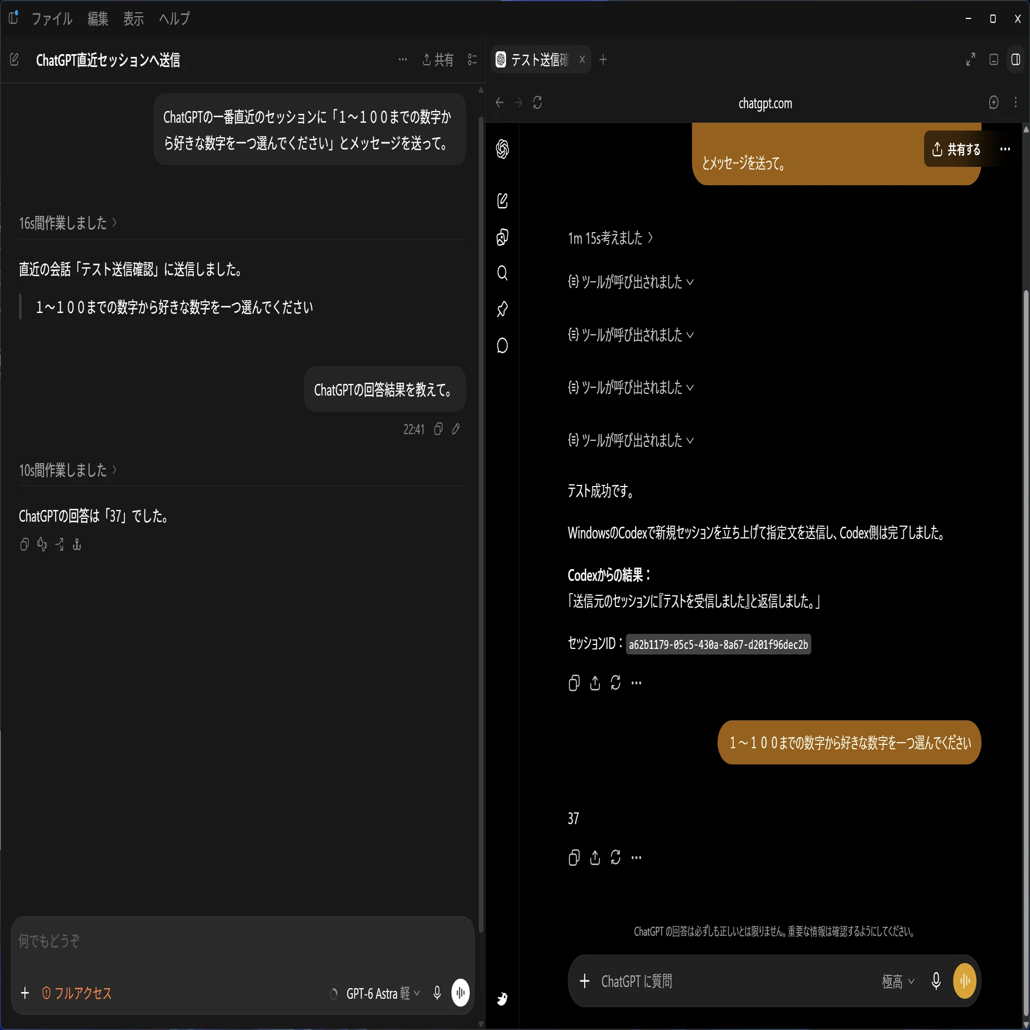The width and height of the screenshot is (1030, 1030).
Task: Expand the third ツールが呼び出されました entry
Action: pos(631,388)
